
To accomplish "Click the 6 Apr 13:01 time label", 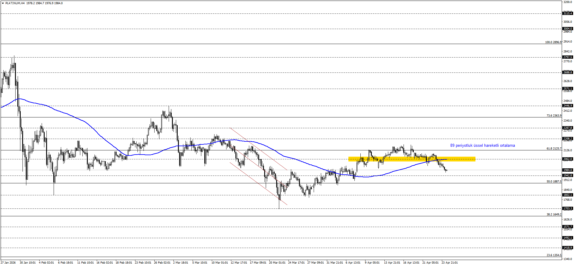I will pyautogui.click(x=353, y=263).
